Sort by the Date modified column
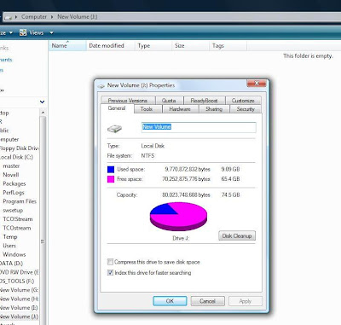Screen dimensions: 341x325 click(x=110, y=46)
